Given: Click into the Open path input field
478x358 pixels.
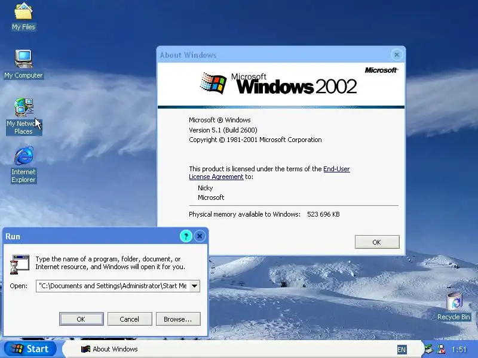Looking at the screenshot, I should point(113,286).
